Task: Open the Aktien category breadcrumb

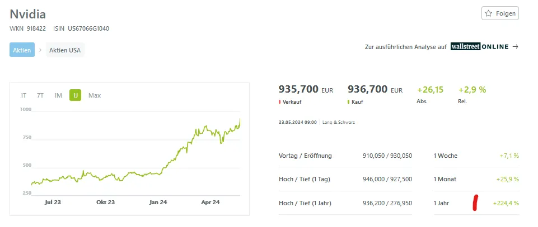Action: tap(22, 50)
